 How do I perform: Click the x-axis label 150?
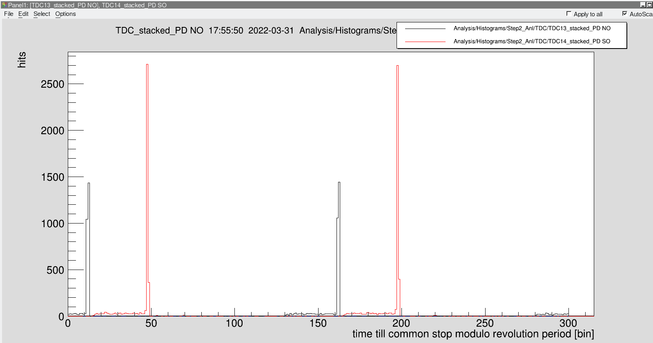coord(318,323)
